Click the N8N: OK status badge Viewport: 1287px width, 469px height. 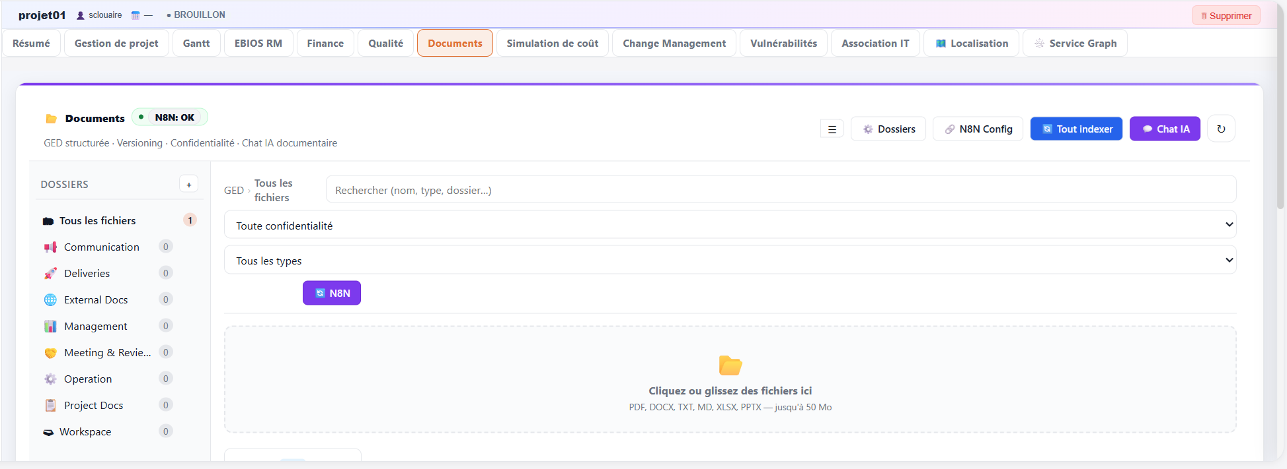tap(170, 117)
